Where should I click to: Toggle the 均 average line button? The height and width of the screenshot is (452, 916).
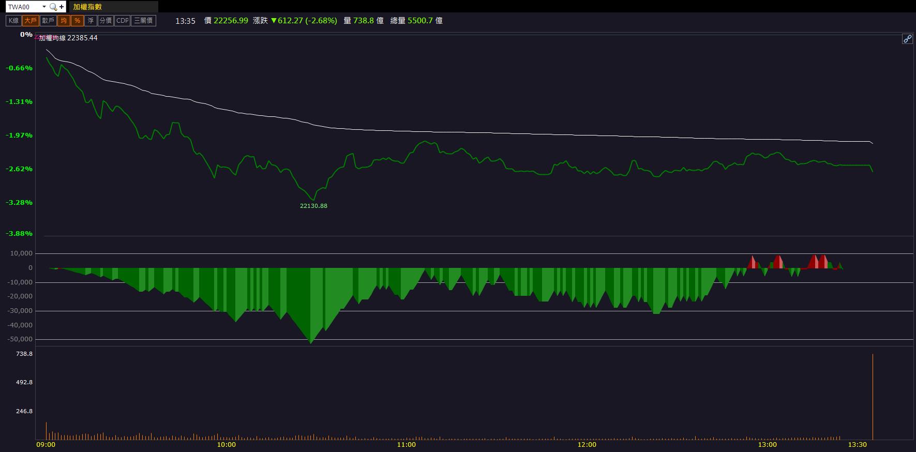click(64, 21)
